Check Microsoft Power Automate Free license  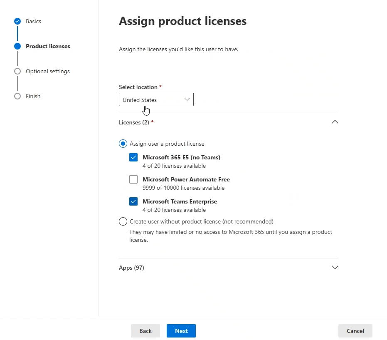(133, 179)
